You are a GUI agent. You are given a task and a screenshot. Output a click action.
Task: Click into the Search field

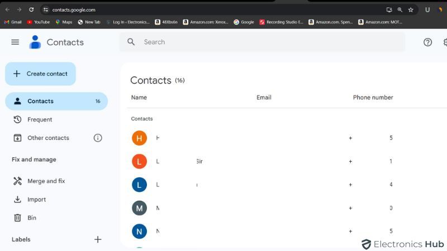point(268,42)
